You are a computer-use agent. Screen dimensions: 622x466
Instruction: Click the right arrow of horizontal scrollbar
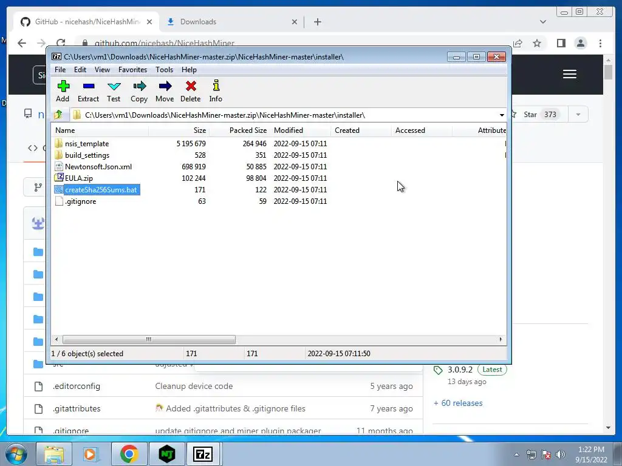(x=501, y=340)
